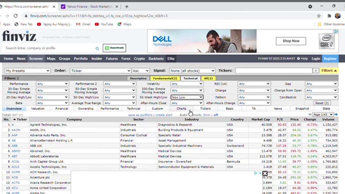Sort by the P/E column header
The height and width of the screenshot is (194, 345).
tap(280, 119)
